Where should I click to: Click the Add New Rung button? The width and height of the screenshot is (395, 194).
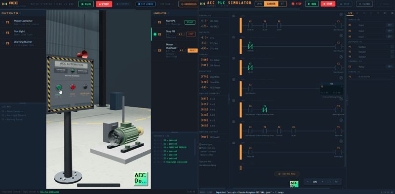(287, 174)
